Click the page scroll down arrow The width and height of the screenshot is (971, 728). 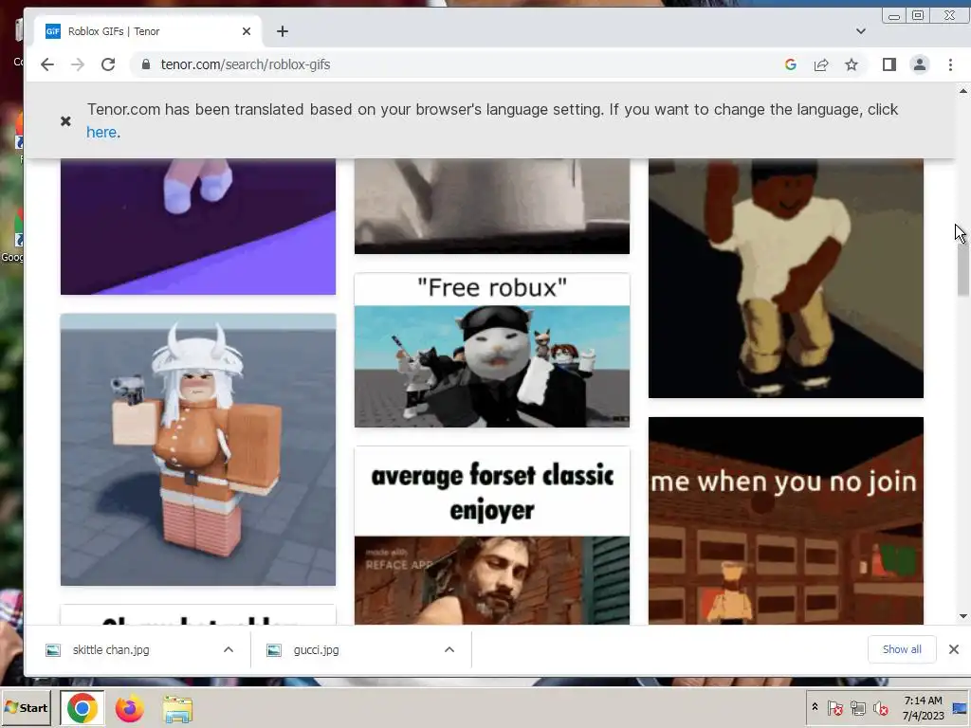pos(963,616)
